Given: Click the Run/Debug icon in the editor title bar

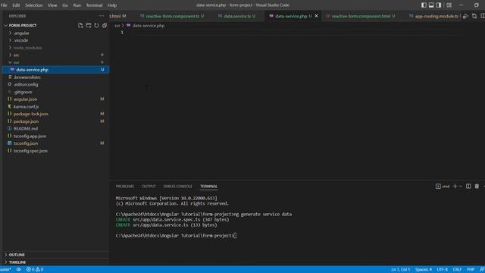Looking at the screenshot, I should [x=465, y=16].
